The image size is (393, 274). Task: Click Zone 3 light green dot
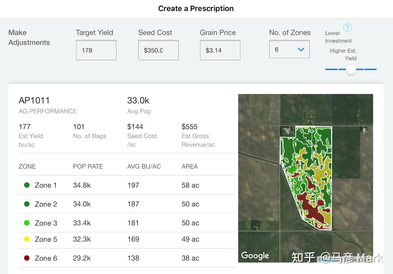(27, 223)
